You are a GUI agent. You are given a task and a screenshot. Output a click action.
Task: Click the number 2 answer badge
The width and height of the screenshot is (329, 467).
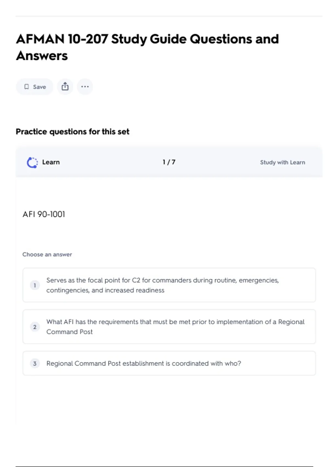pyautogui.click(x=35, y=327)
